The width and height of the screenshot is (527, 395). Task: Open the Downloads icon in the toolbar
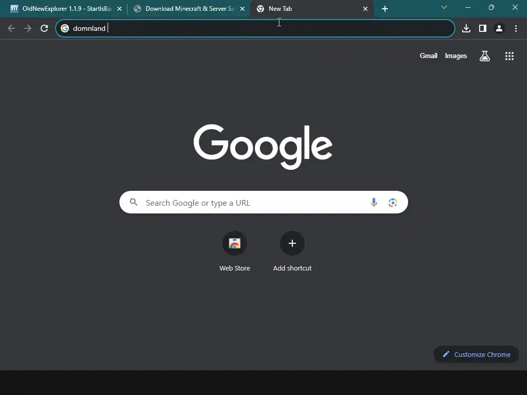(x=466, y=29)
